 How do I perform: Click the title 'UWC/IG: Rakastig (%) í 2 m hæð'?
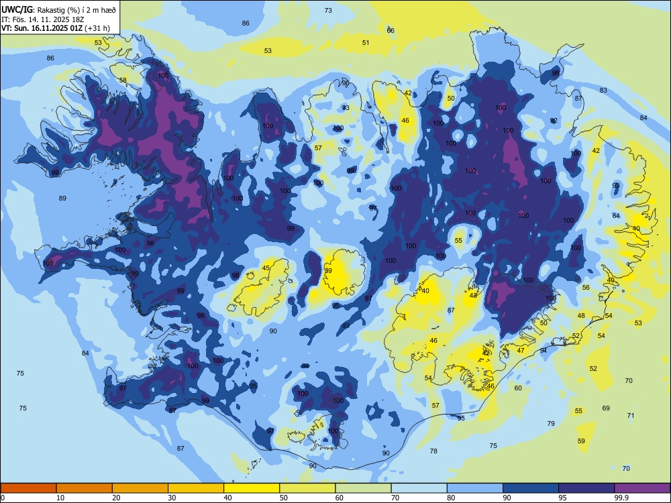(x=58, y=9)
